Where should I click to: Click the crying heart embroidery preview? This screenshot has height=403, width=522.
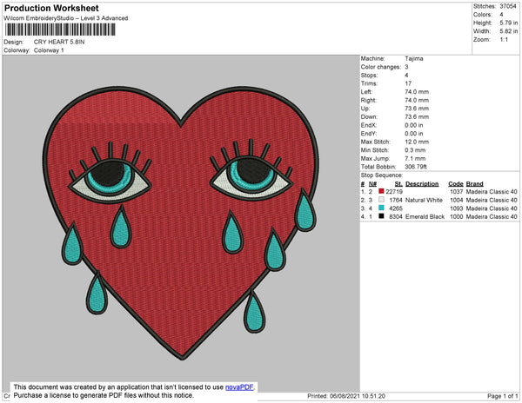181,223
